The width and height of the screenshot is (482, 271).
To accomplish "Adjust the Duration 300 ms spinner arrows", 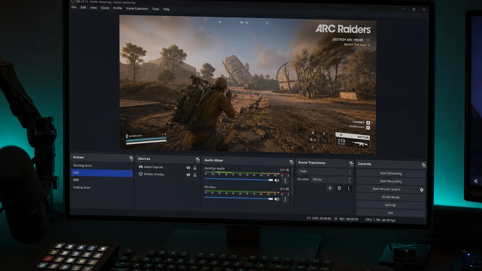I will tap(350, 180).
